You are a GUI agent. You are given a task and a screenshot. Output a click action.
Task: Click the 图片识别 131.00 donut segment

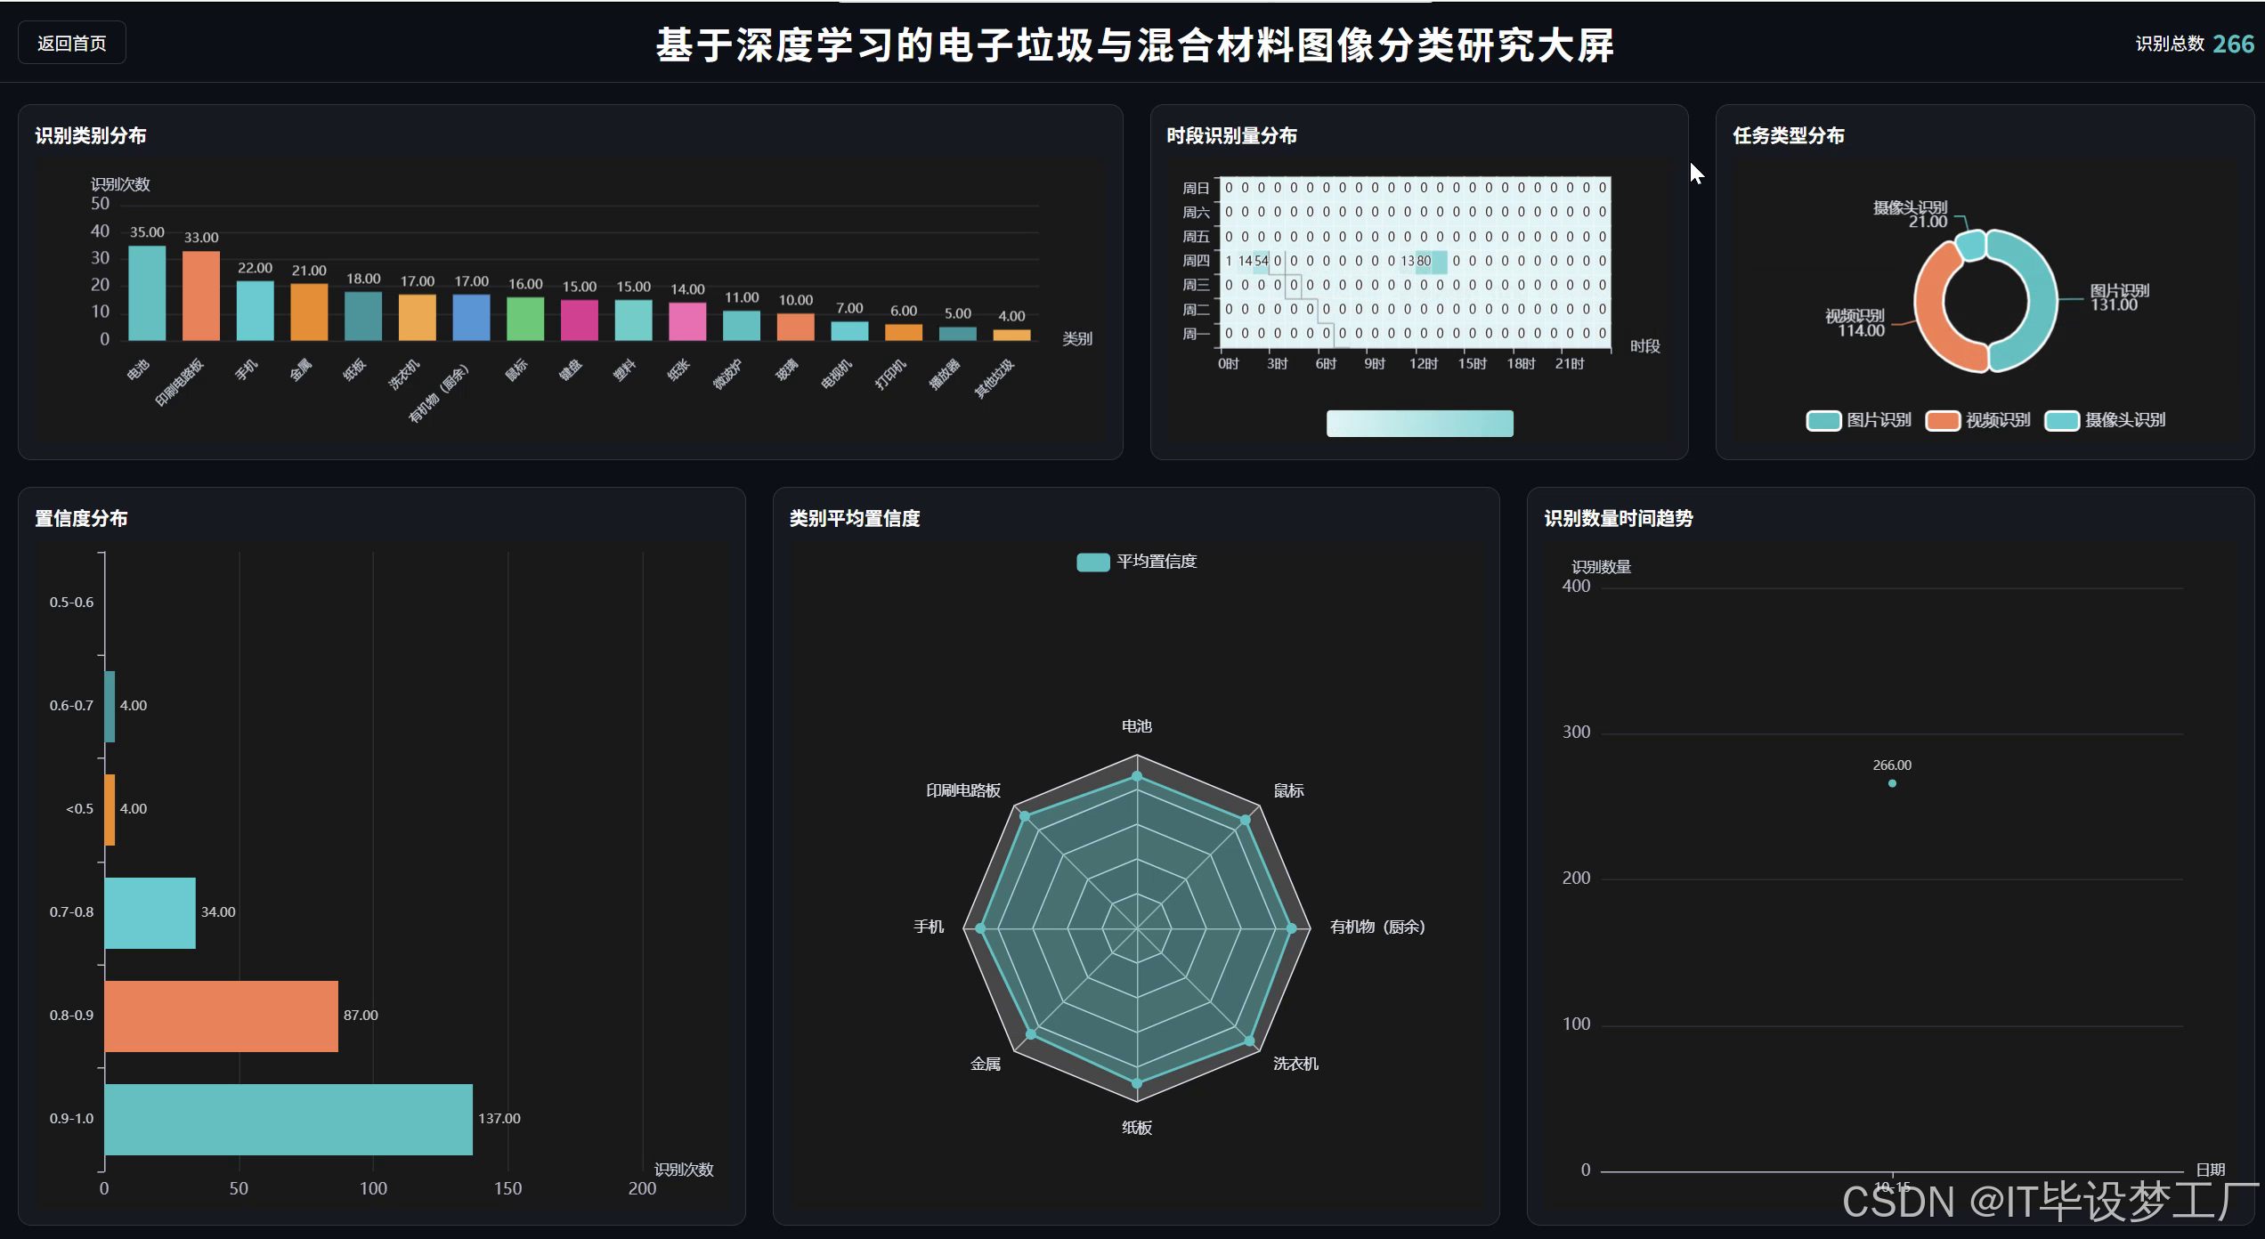[x=2042, y=301]
